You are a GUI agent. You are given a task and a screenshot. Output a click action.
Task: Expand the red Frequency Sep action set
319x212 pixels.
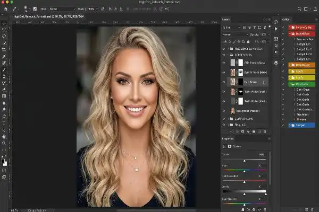(x=290, y=27)
